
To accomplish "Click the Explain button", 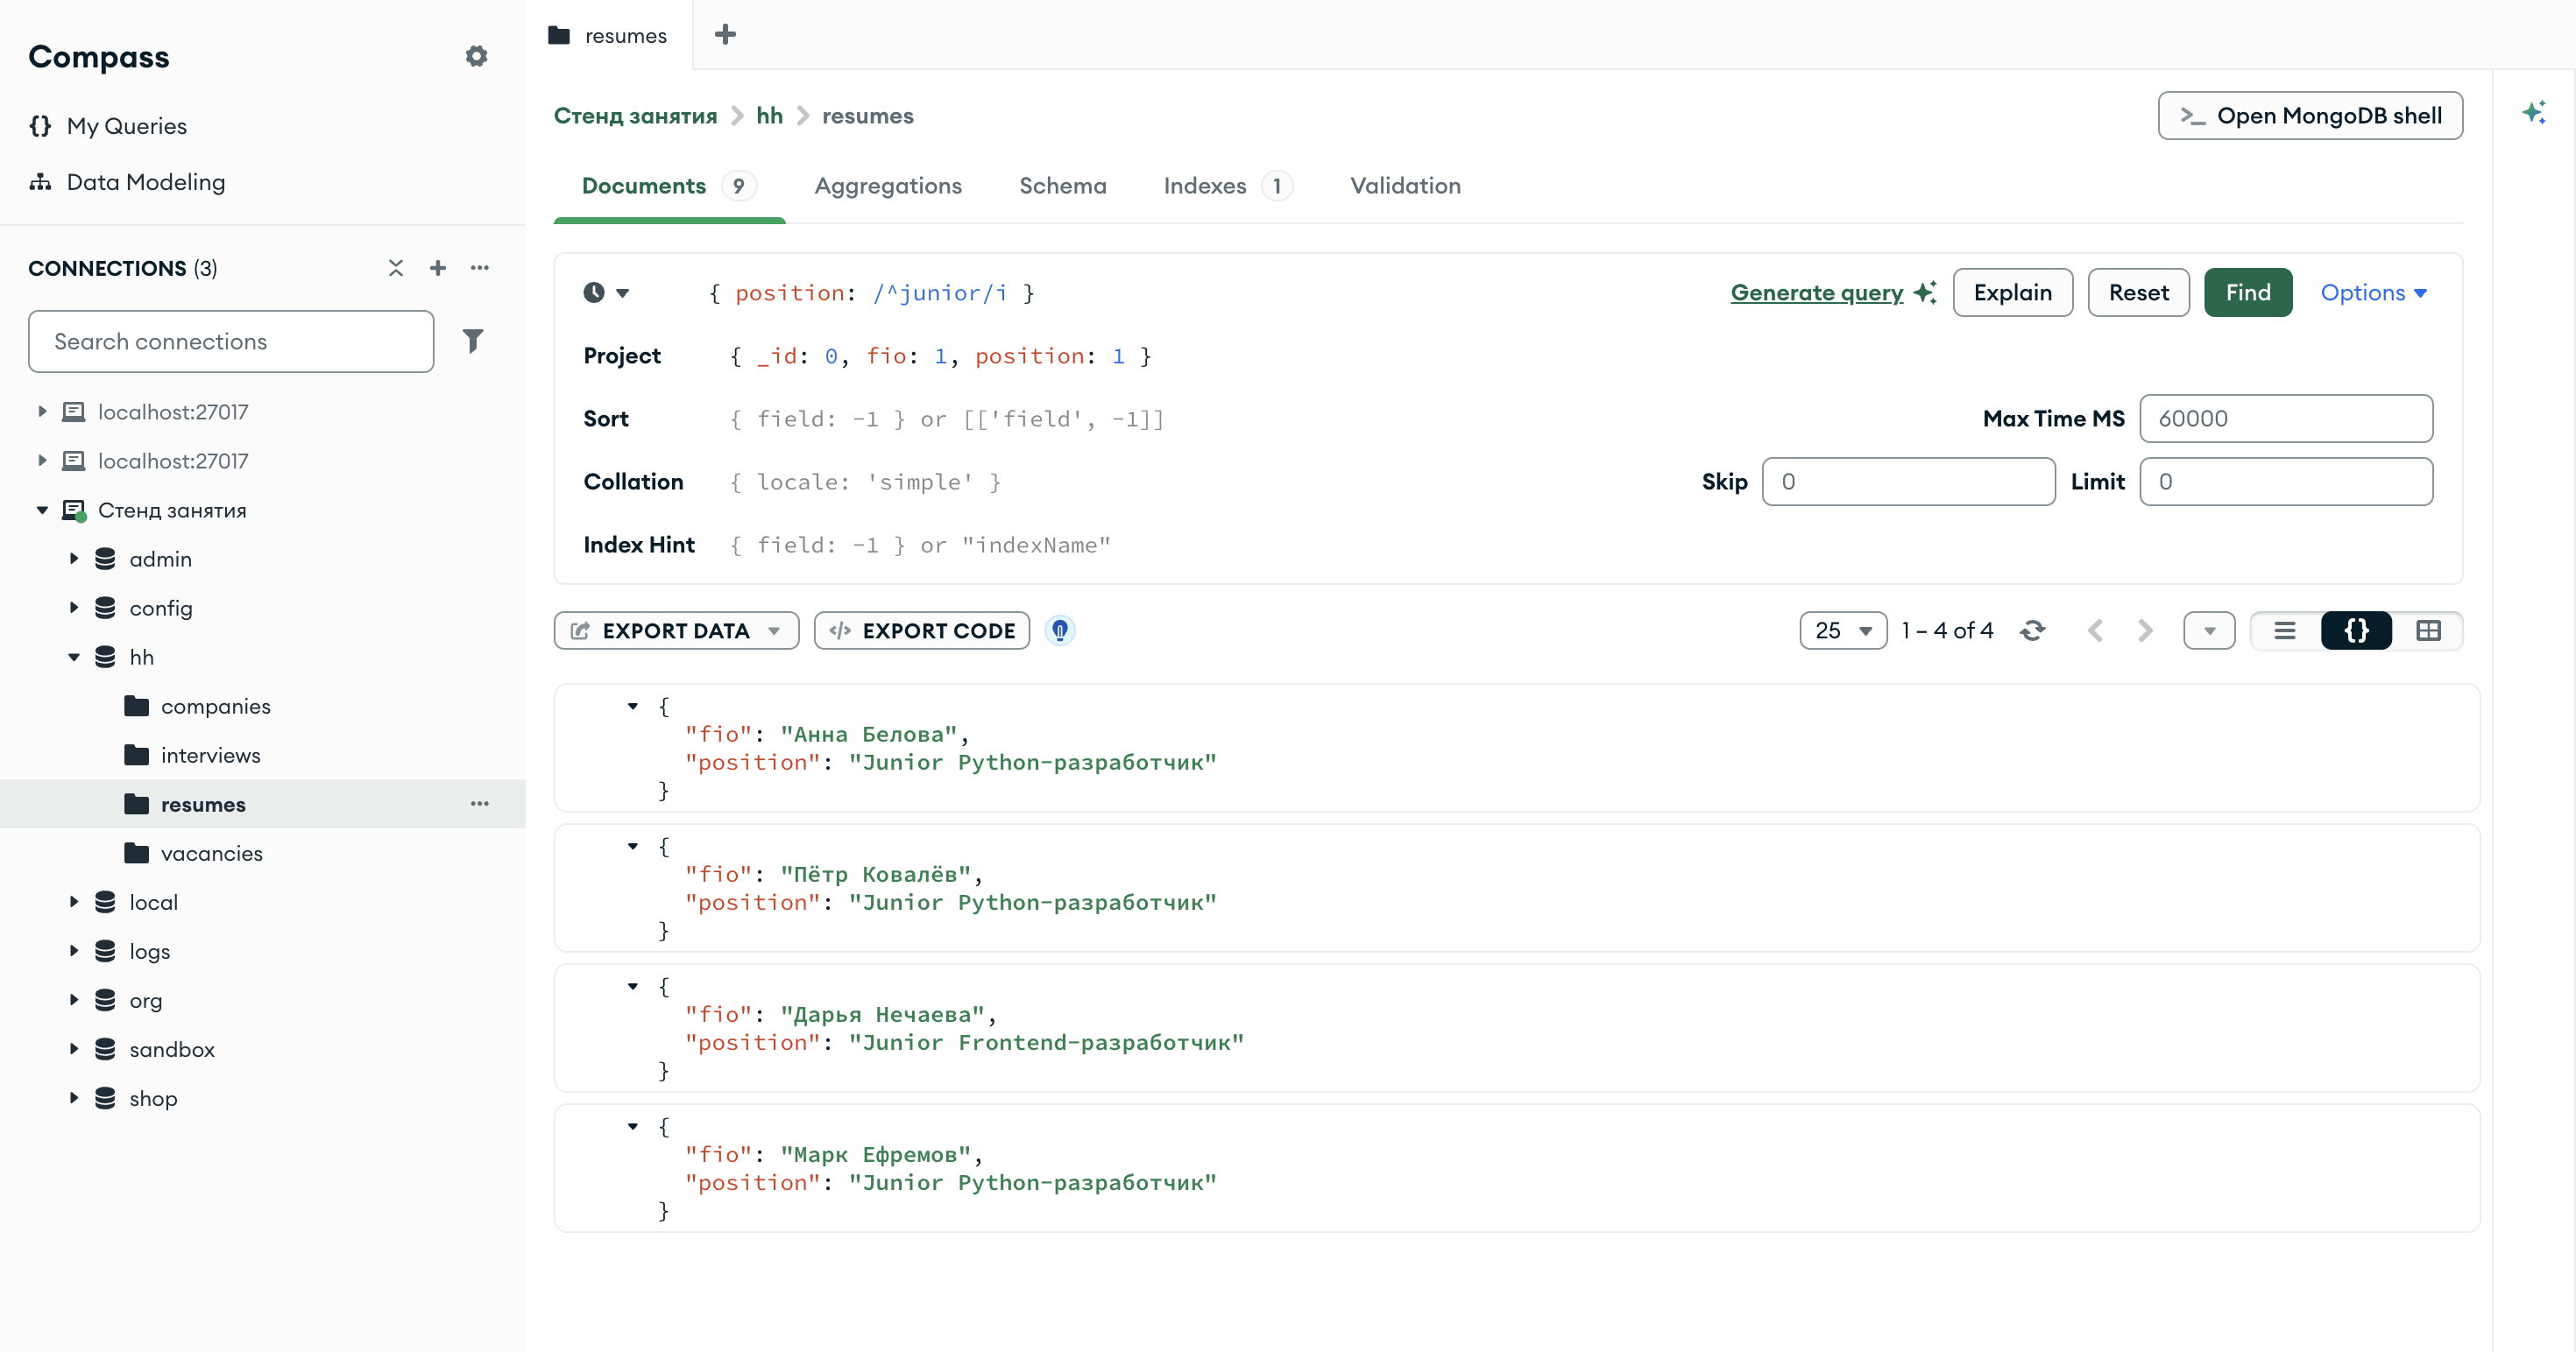I will click(2013, 292).
